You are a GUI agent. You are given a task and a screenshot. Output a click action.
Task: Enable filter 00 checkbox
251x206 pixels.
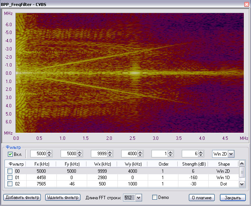pyautogui.click(x=10, y=171)
